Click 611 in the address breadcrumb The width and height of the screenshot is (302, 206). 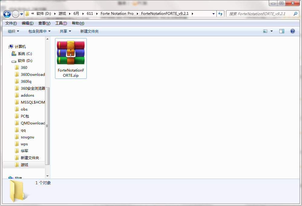(x=90, y=14)
